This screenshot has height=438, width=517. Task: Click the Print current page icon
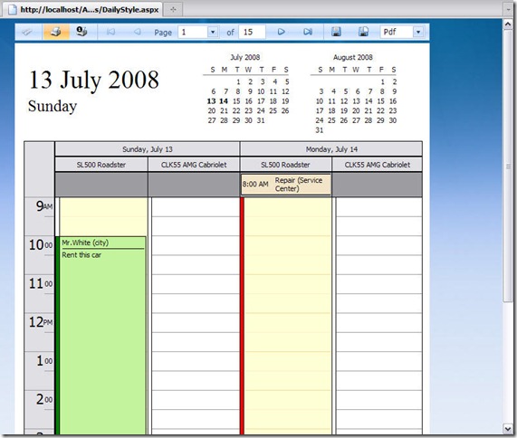point(81,32)
